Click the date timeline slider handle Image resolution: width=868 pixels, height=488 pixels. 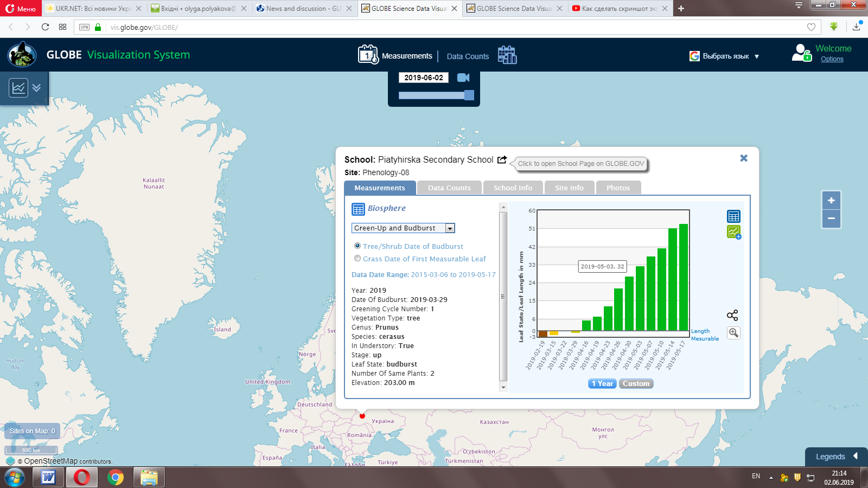point(469,95)
